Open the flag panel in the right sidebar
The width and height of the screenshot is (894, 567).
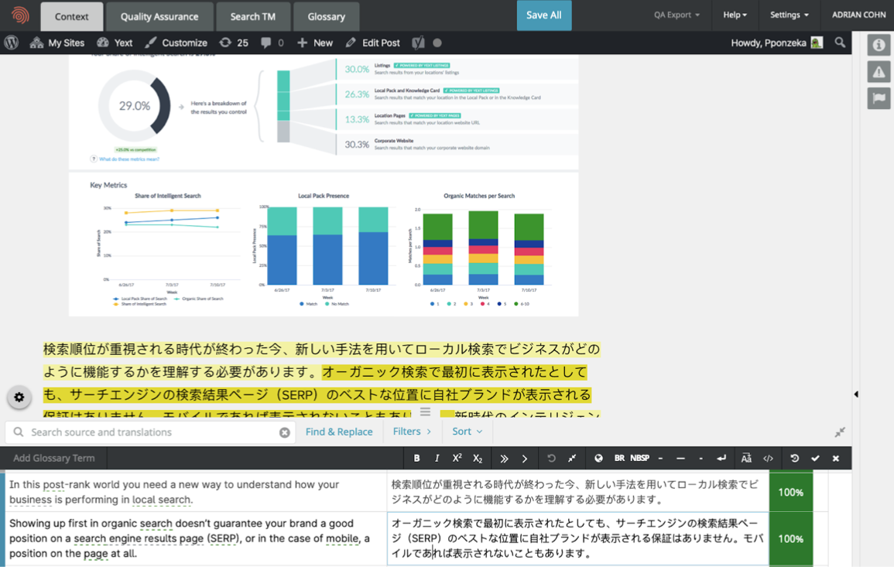879,98
